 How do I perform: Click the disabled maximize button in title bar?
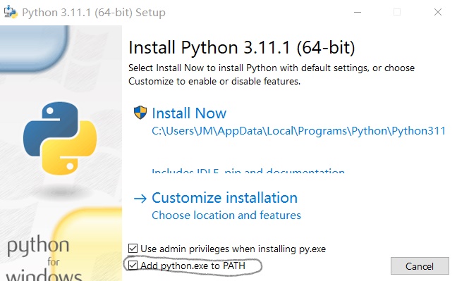(x=397, y=12)
